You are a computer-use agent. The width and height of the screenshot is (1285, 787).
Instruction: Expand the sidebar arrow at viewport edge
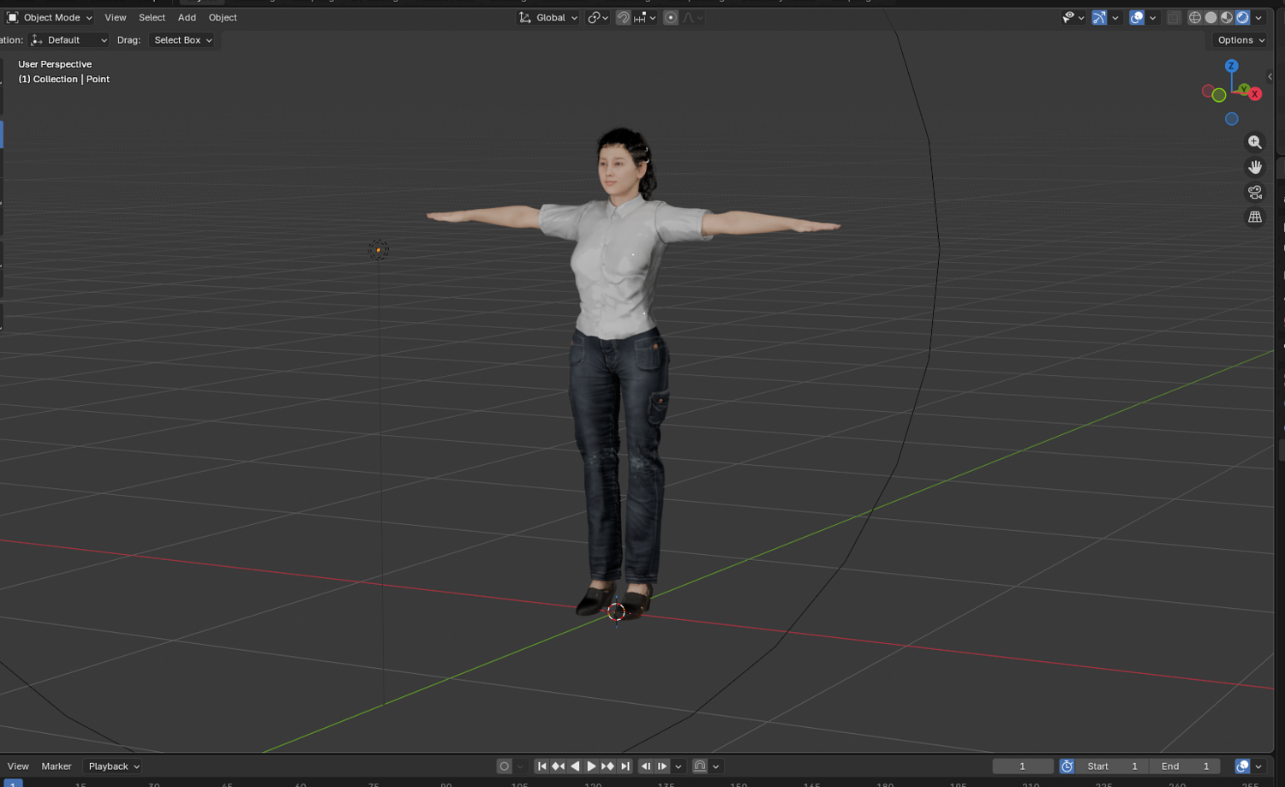1270,76
